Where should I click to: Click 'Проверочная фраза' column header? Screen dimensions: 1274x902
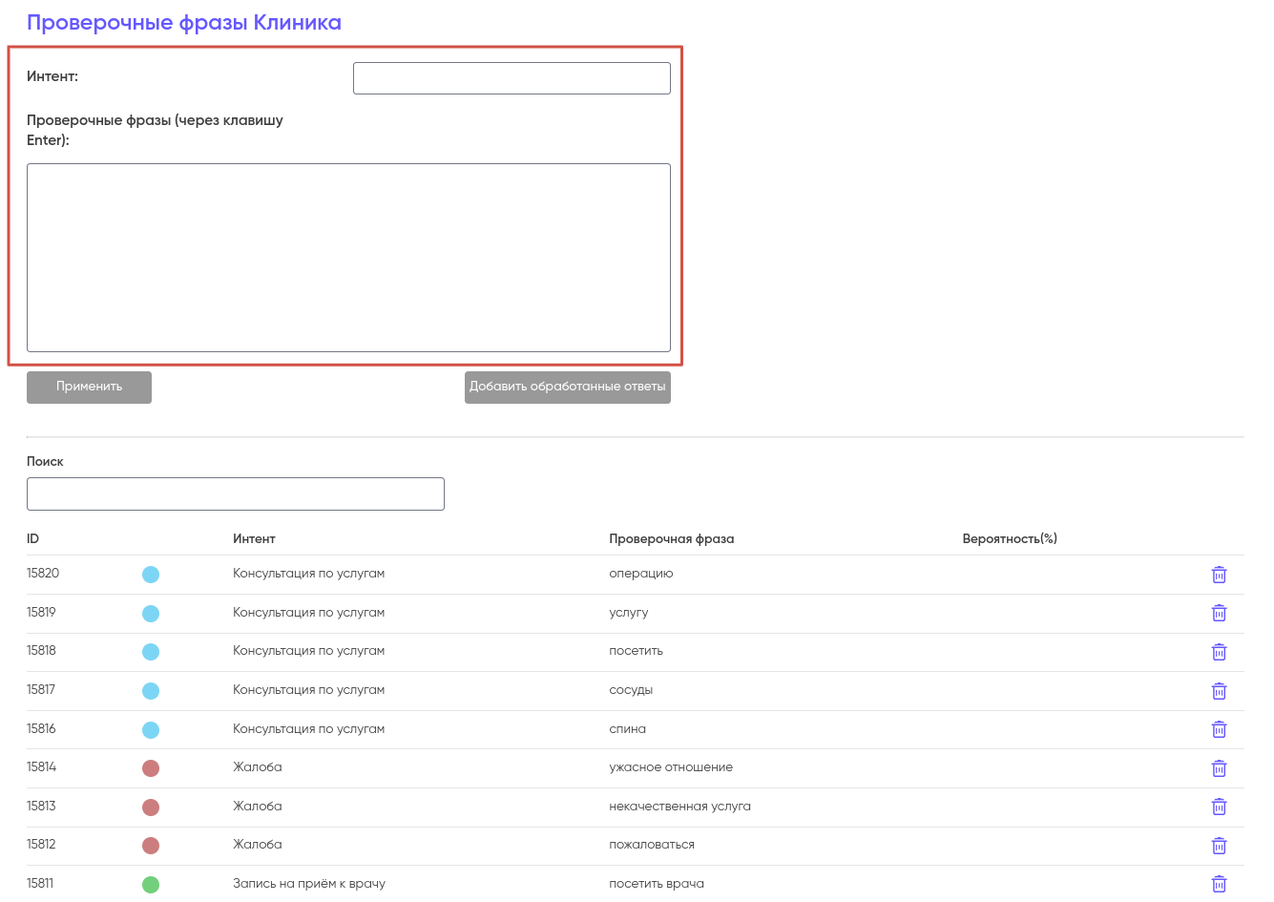pyautogui.click(x=671, y=539)
